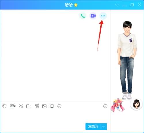Open more input tools circle-dots icon
The image size is (144, 133).
[59, 106]
